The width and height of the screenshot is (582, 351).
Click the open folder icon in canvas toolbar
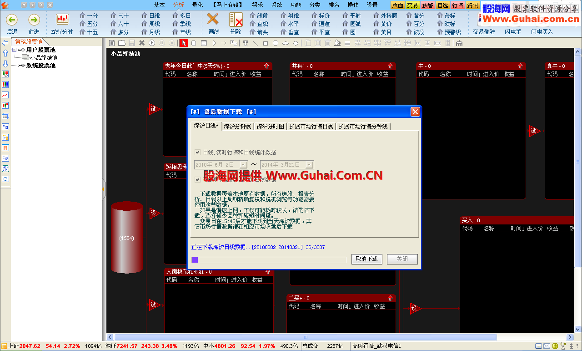[122, 43]
